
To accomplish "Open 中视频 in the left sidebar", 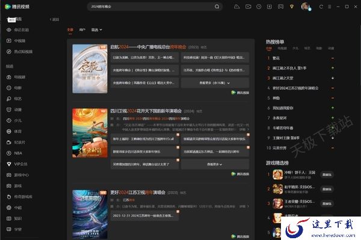I will (x=16, y=41).
